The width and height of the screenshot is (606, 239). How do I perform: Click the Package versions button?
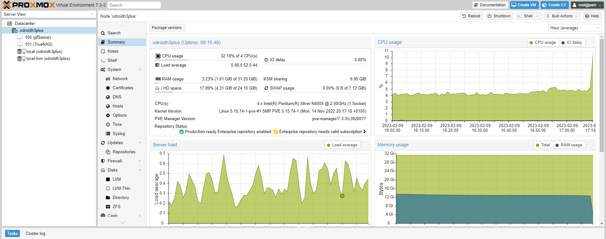tap(167, 28)
